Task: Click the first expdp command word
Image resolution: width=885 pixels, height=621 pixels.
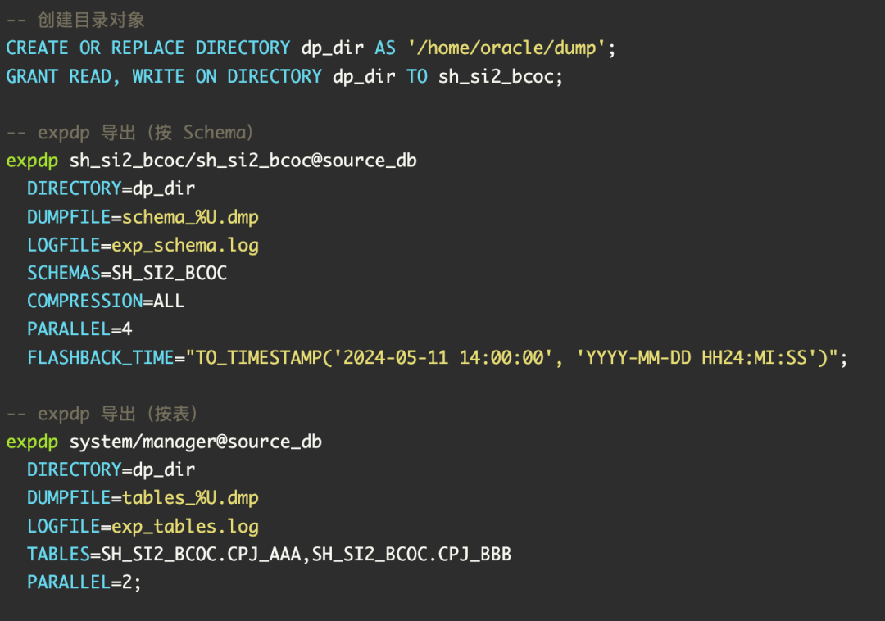Action: click(32, 162)
